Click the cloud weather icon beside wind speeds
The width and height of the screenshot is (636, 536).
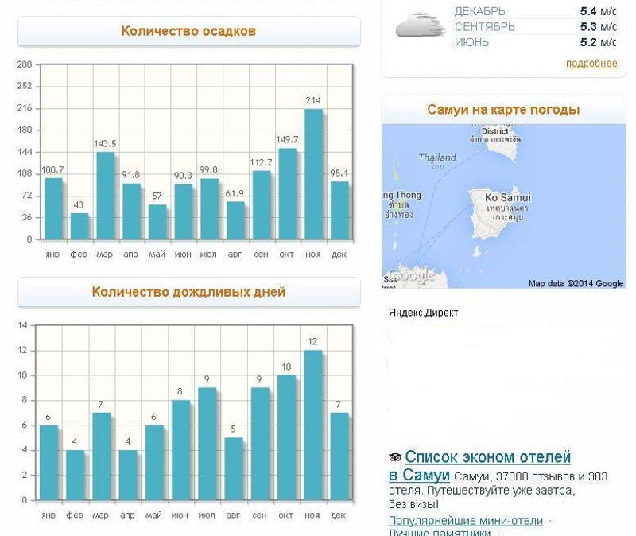pyautogui.click(x=419, y=25)
